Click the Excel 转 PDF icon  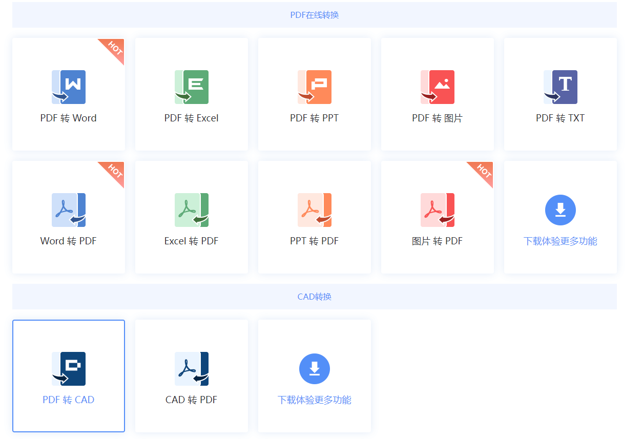[192, 210]
